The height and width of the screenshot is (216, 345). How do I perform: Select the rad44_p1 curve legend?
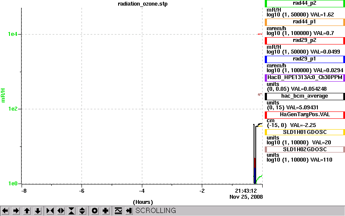pyautogui.click(x=305, y=22)
